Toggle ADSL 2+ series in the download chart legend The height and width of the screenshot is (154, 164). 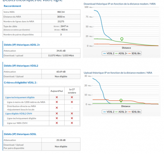[x=121, y=53]
